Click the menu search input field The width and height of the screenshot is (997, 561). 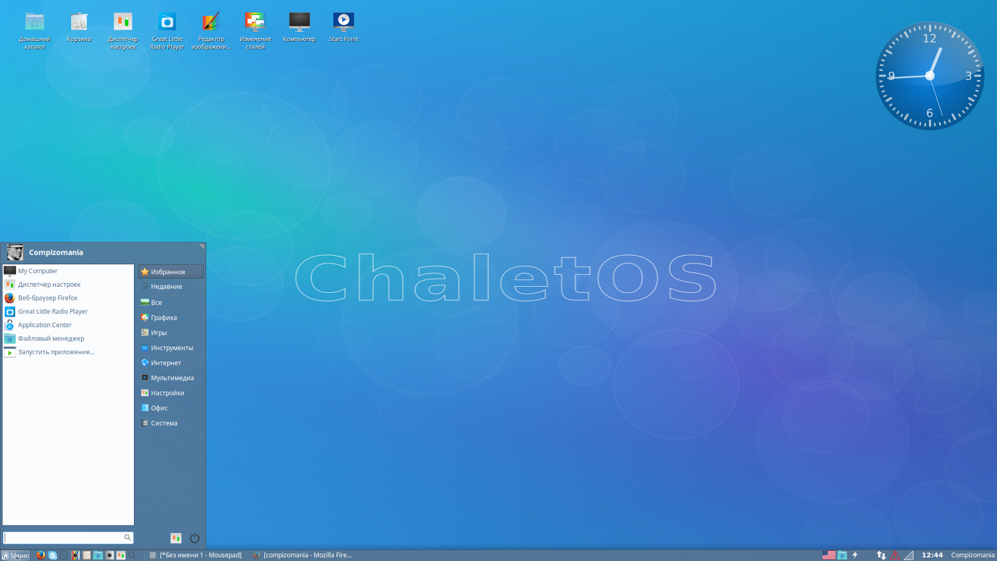point(68,537)
